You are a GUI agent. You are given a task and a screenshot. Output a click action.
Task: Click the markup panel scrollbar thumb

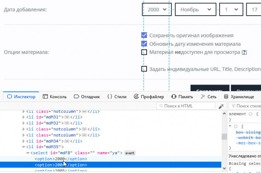[224, 137]
